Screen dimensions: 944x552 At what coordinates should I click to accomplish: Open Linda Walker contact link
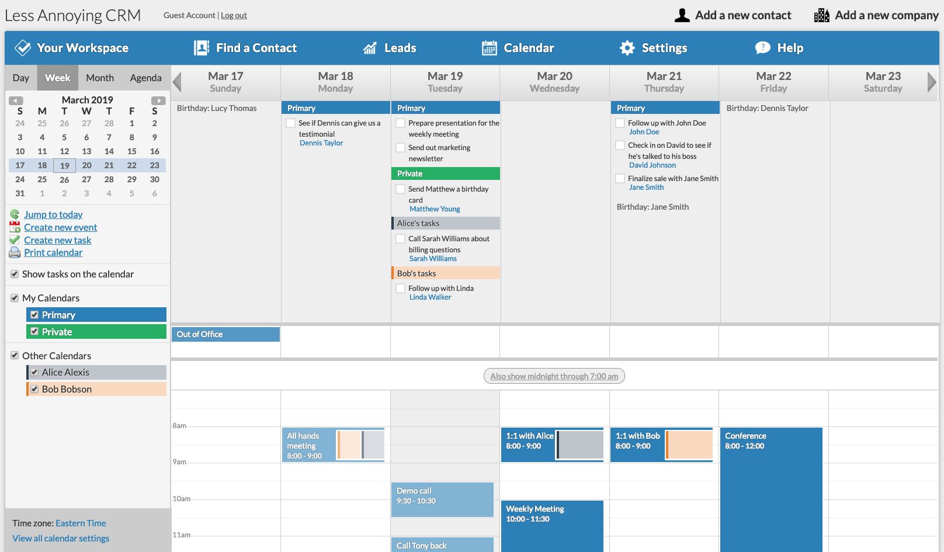[x=431, y=297]
